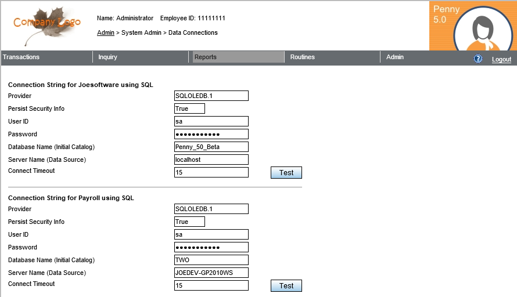Click Joesoftware Persist Security Info field
The height and width of the screenshot is (297, 517).
tap(189, 108)
